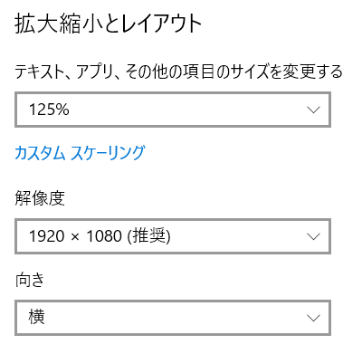The image size is (362, 354).
Task: Expand the 1920 × 1080 (推奨) resolution dropdown
Action: click(173, 236)
